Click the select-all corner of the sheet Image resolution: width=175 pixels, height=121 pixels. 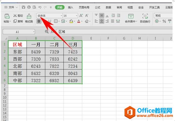(6, 39)
